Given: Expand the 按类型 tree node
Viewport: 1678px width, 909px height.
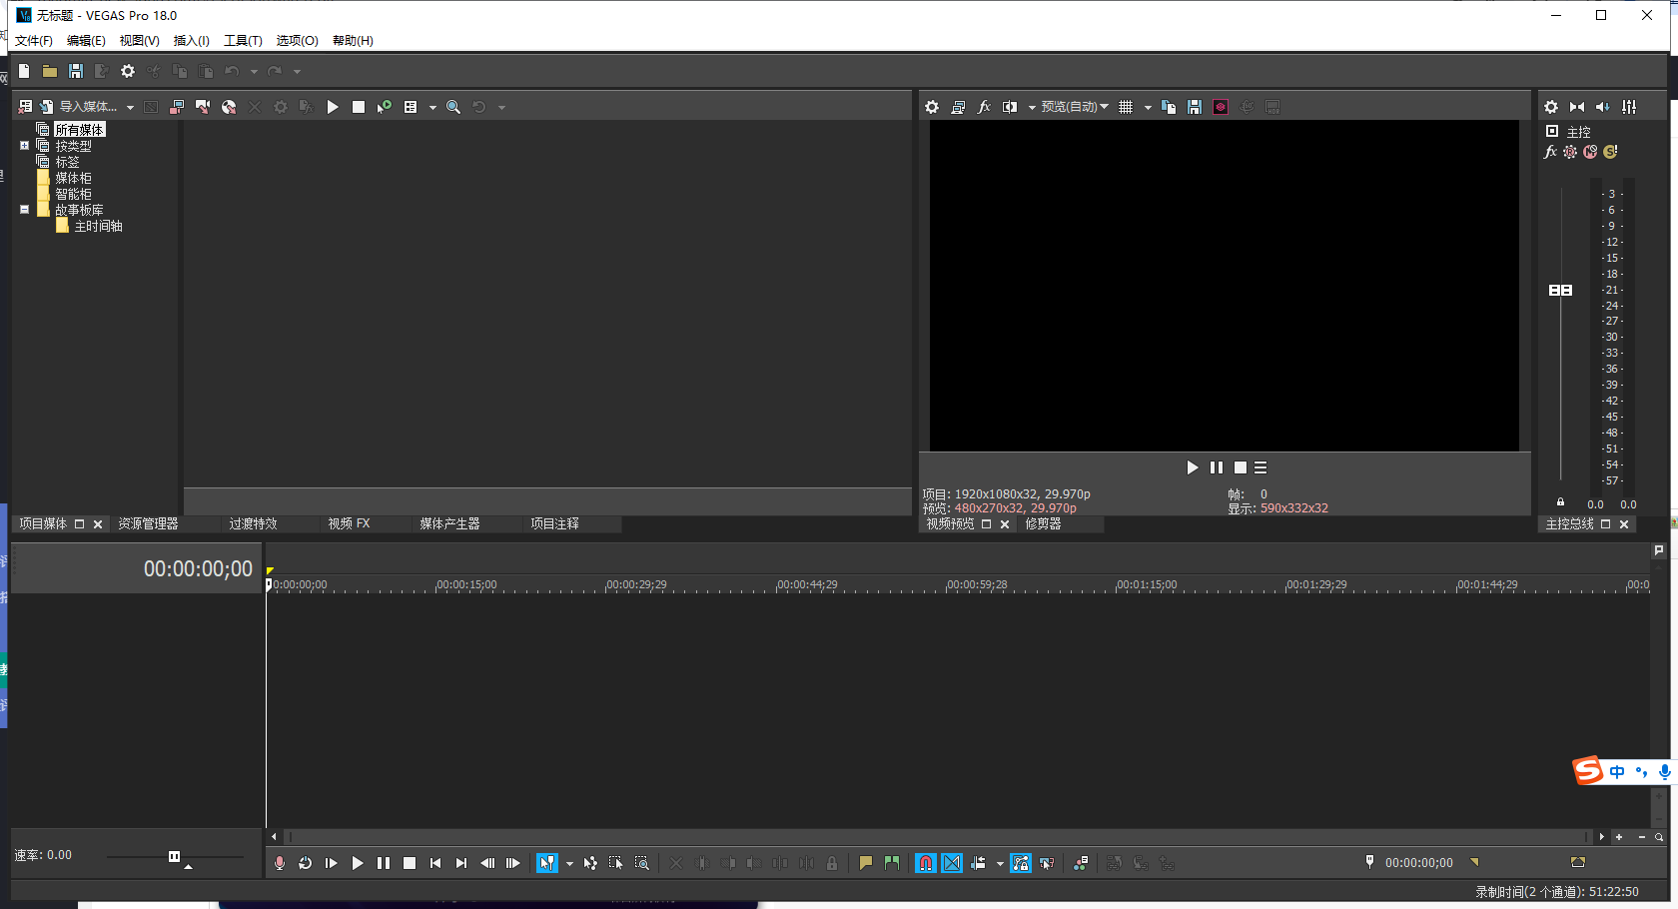Looking at the screenshot, I should (25, 146).
